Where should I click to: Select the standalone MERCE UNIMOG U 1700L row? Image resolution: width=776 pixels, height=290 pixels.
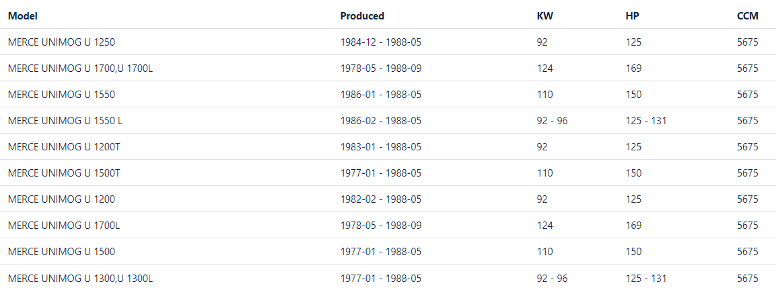point(64,226)
